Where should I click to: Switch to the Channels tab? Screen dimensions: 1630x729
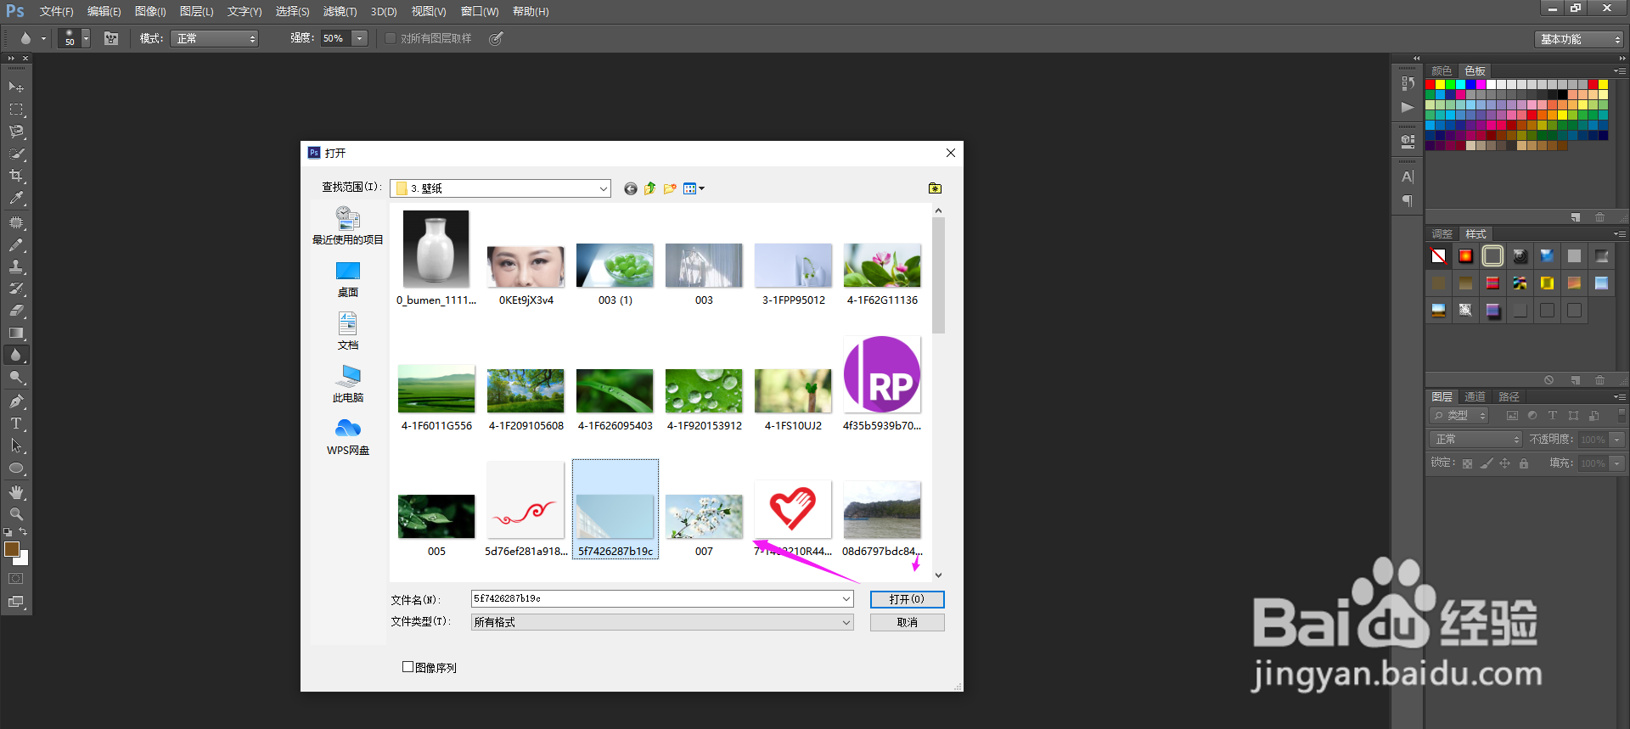pos(1475,396)
